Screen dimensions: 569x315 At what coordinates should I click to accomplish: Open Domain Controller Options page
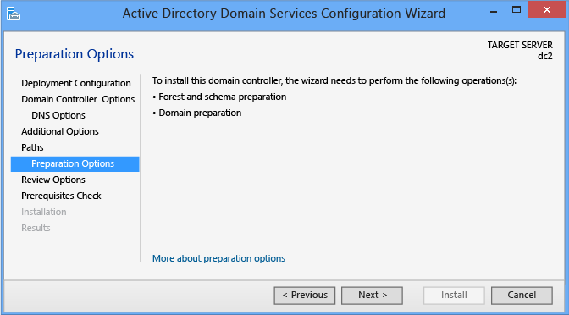(x=78, y=99)
